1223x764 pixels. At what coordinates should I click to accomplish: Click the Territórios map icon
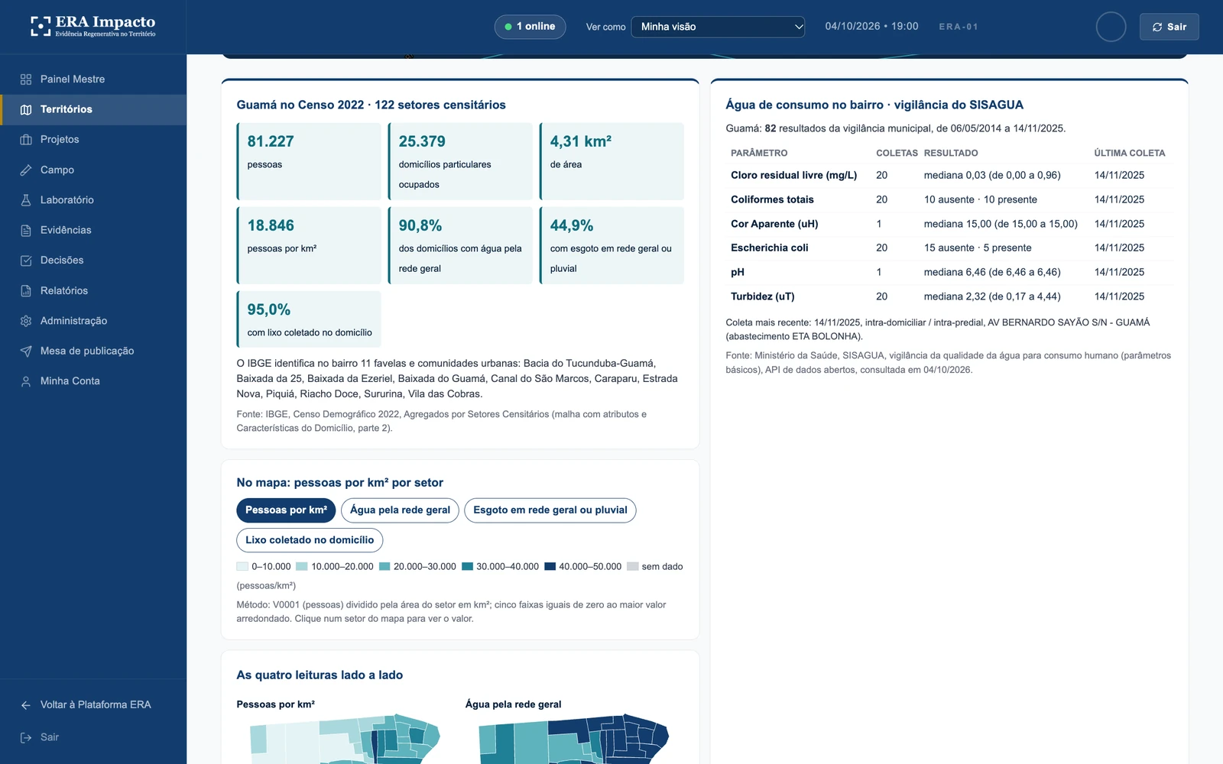click(x=26, y=109)
